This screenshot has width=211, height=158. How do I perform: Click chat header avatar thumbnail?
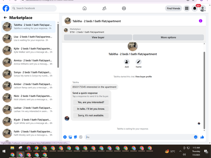[68, 21]
